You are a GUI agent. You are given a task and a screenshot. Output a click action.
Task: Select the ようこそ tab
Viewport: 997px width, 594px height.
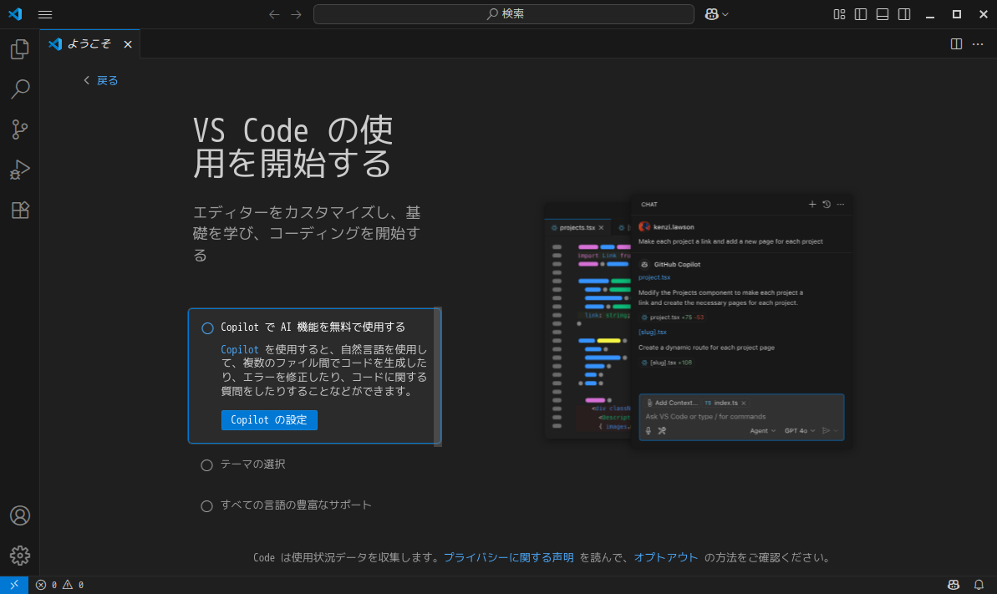(x=89, y=44)
